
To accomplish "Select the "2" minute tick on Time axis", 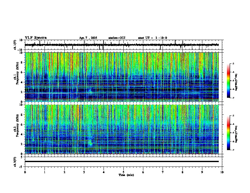I will tap(64, 172).
